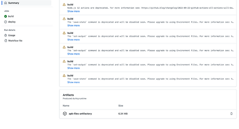The image size is (239, 129).
Task: Click the skipped status icon beside deploy
Action: (6, 22)
